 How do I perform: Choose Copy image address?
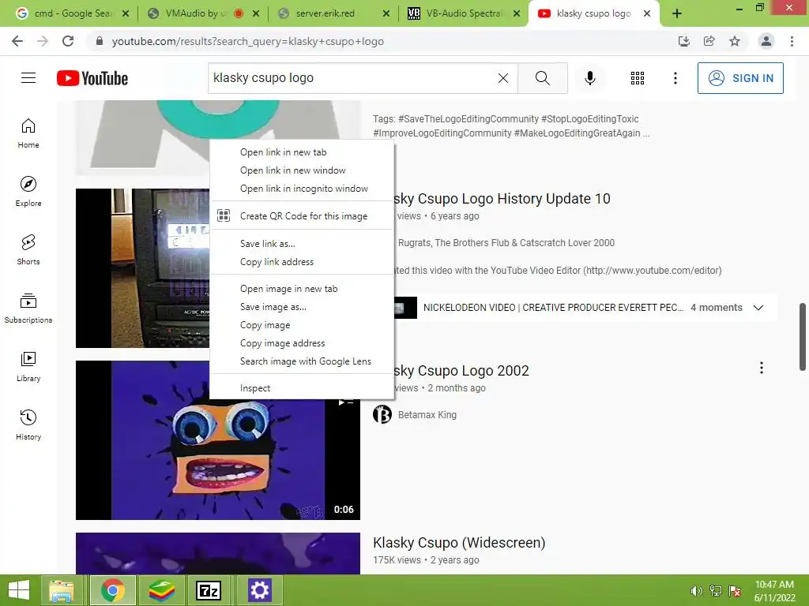302,343
